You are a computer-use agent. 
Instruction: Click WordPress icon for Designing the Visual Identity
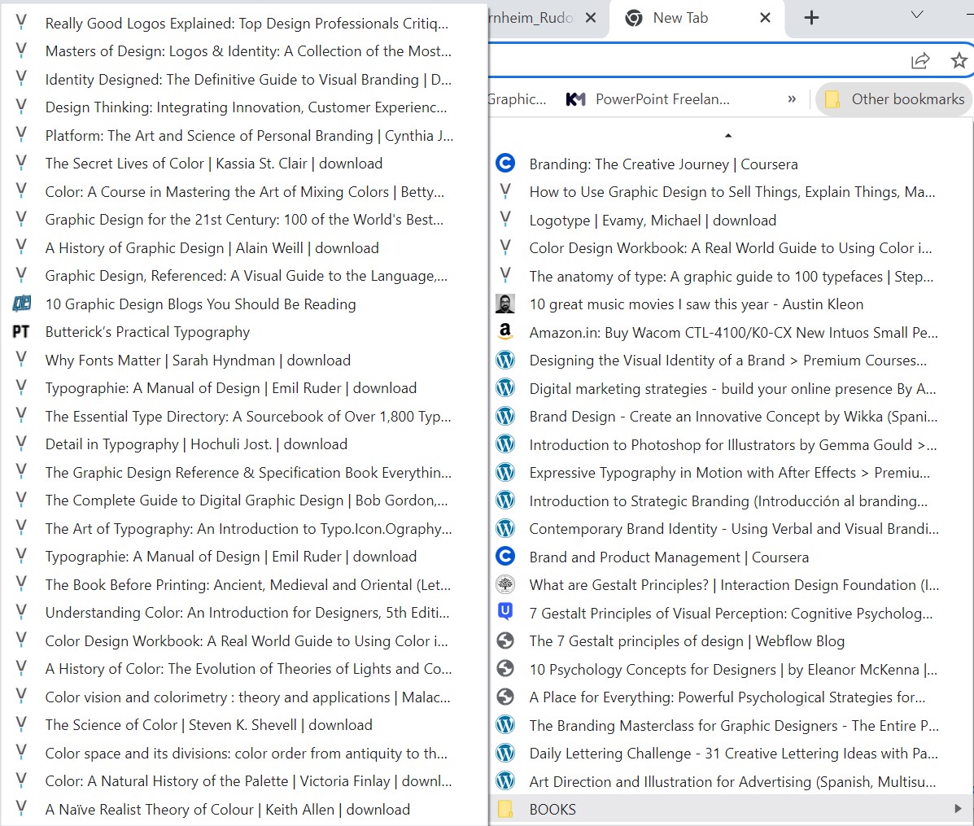505,360
